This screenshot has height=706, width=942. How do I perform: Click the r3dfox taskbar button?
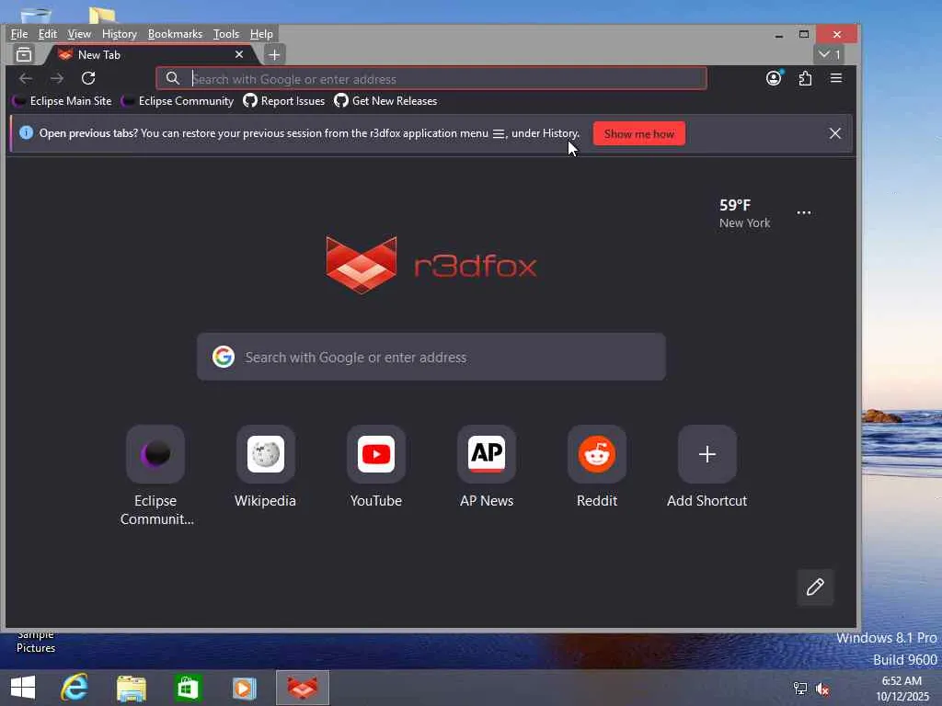(303, 688)
